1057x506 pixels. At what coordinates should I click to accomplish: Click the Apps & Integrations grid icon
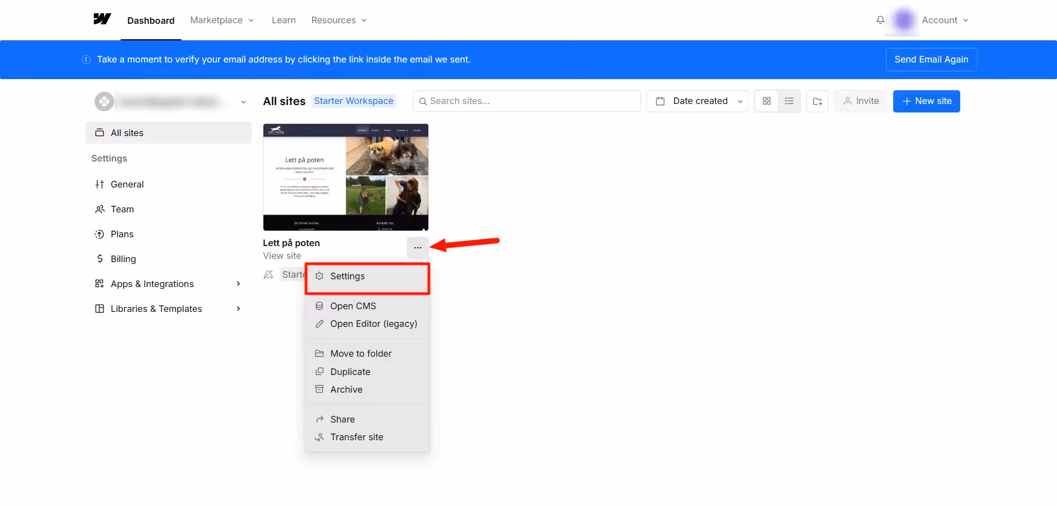click(x=100, y=284)
